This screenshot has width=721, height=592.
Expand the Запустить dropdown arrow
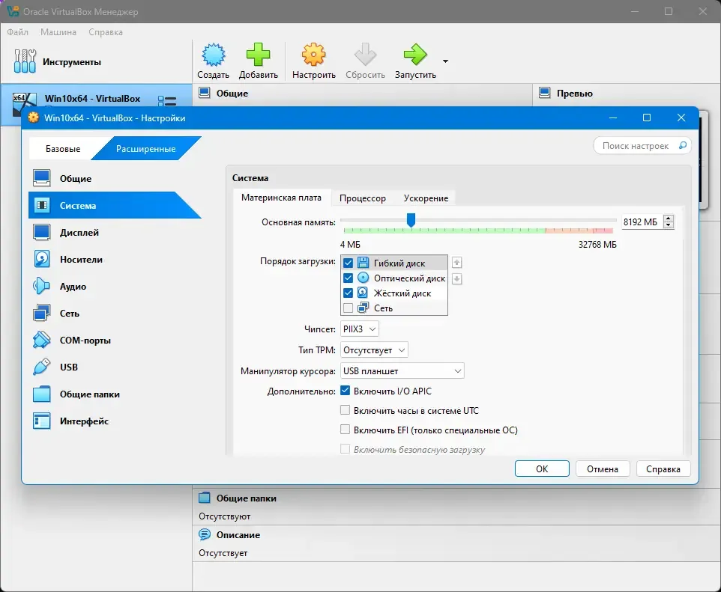click(x=445, y=61)
